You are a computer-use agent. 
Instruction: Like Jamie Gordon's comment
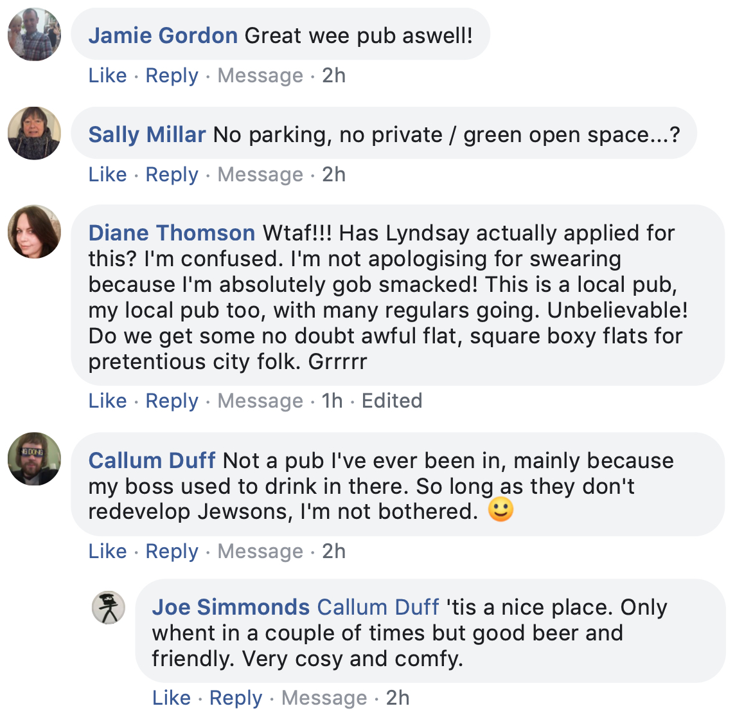(x=107, y=75)
